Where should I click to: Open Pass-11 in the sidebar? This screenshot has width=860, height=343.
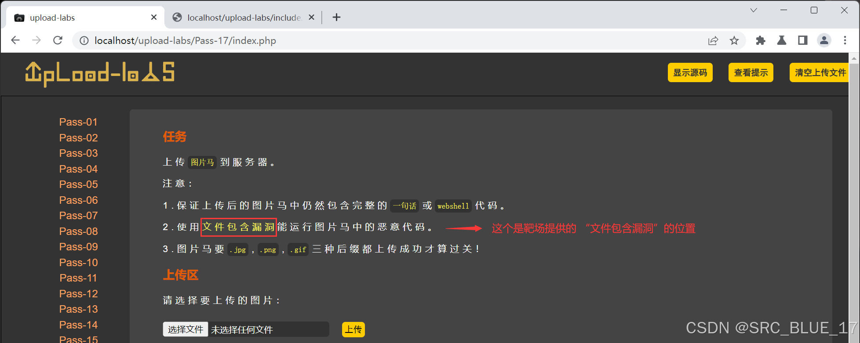point(78,278)
